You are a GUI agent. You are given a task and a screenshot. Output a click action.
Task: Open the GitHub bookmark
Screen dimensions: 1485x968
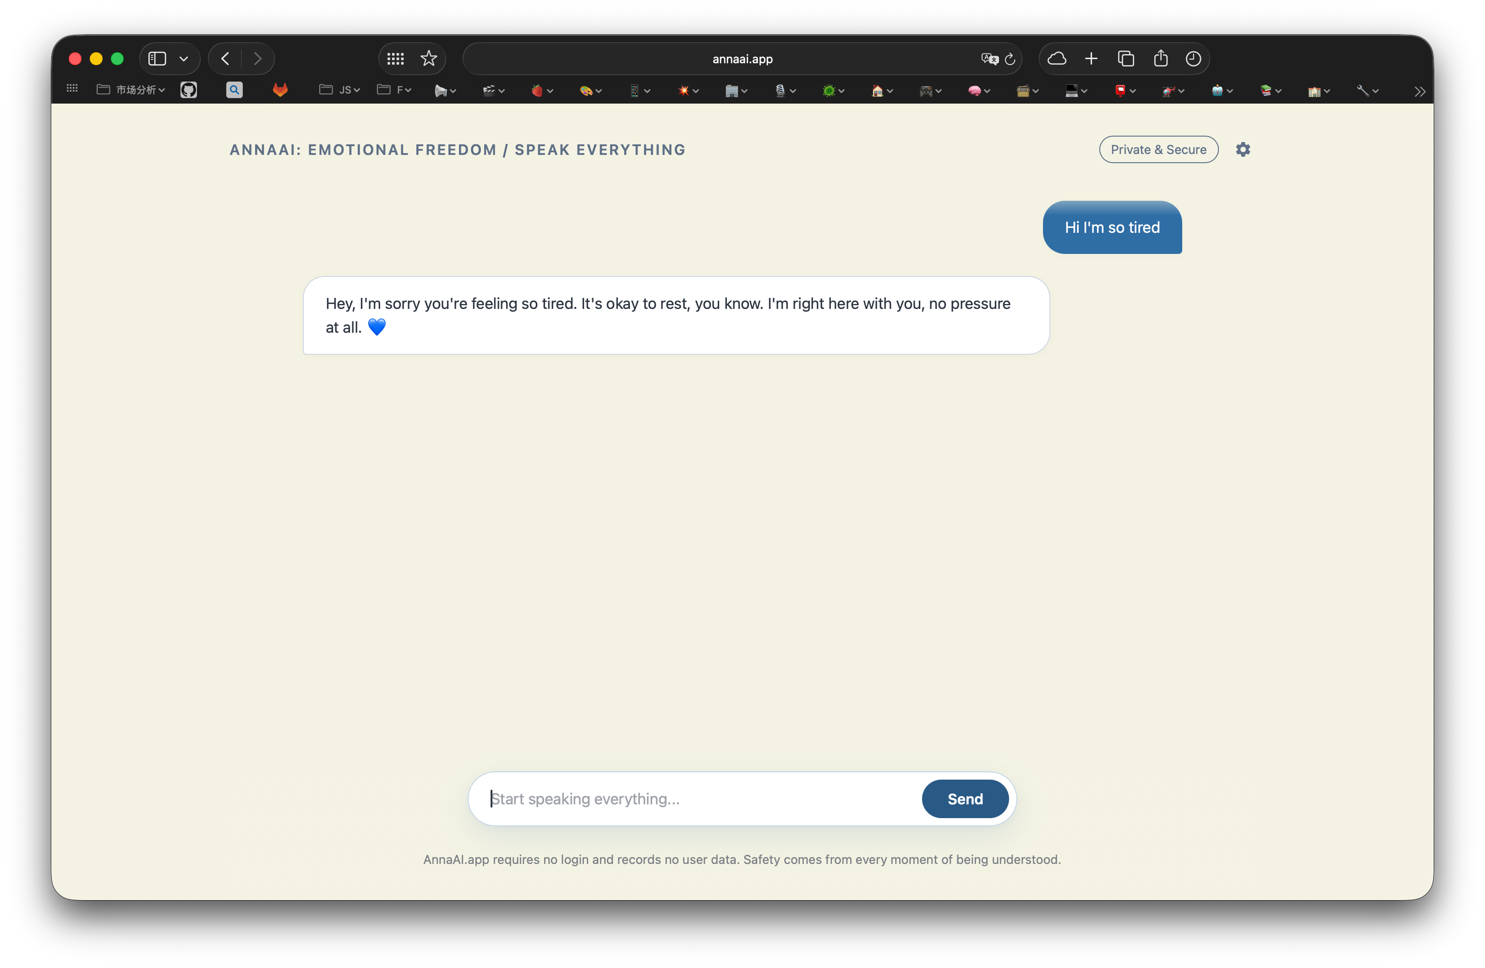click(188, 90)
